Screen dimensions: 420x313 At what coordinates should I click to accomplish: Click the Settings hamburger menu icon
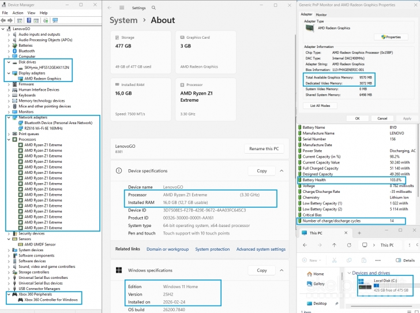click(x=122, y=8)
